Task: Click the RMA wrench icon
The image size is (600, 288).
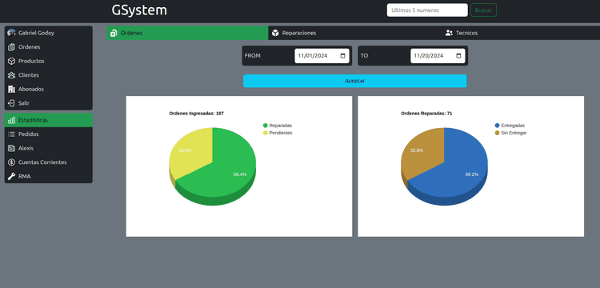Action: pyautogui.click(x=11, y=176)
